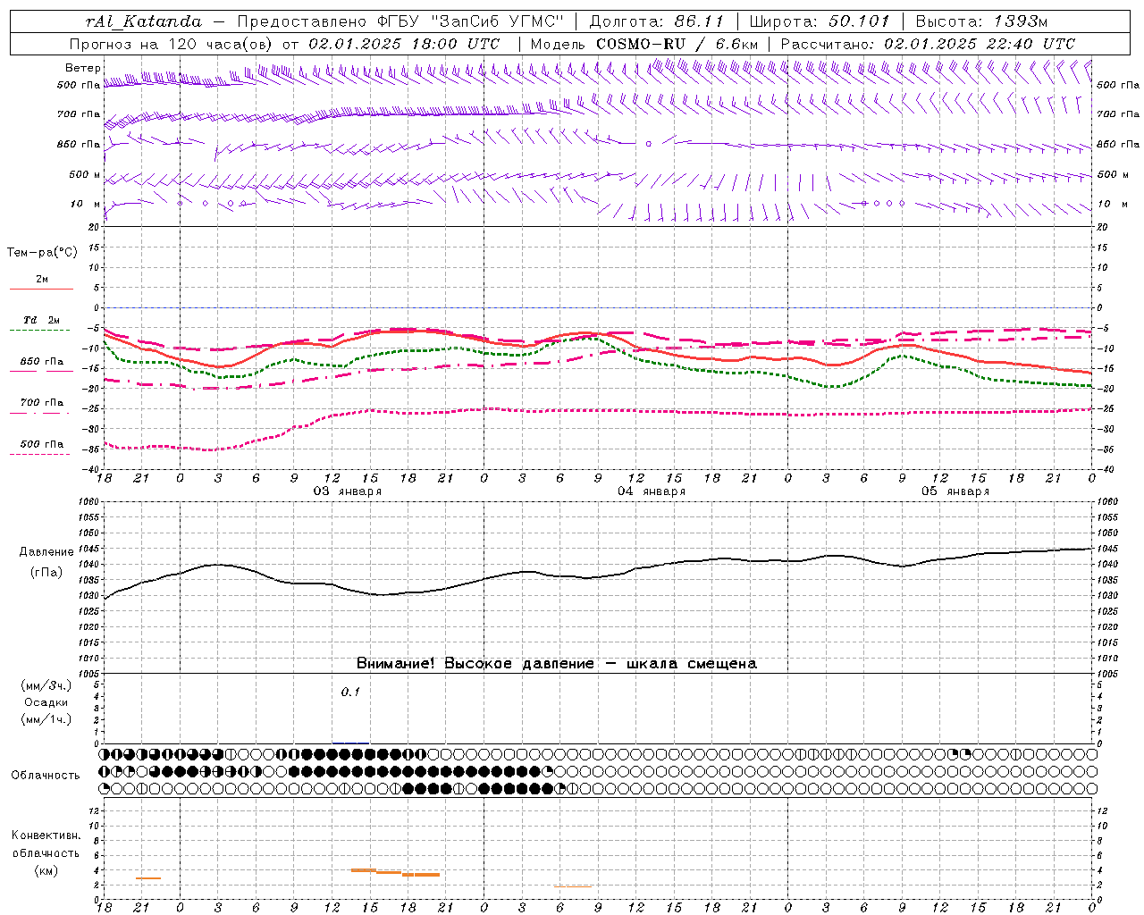
Task: Select the elevation Высота: 1393м
Action: [981, 21]
